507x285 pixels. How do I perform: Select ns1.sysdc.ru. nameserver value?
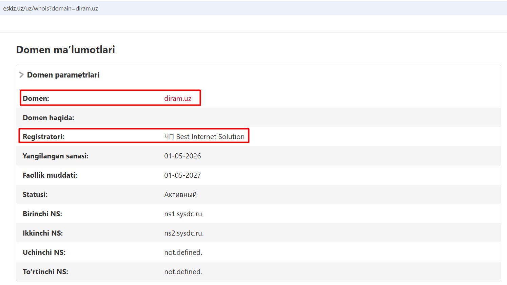click(x=184, y=214)
